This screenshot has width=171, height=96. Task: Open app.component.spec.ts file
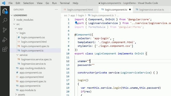click(x=33, y=81)
